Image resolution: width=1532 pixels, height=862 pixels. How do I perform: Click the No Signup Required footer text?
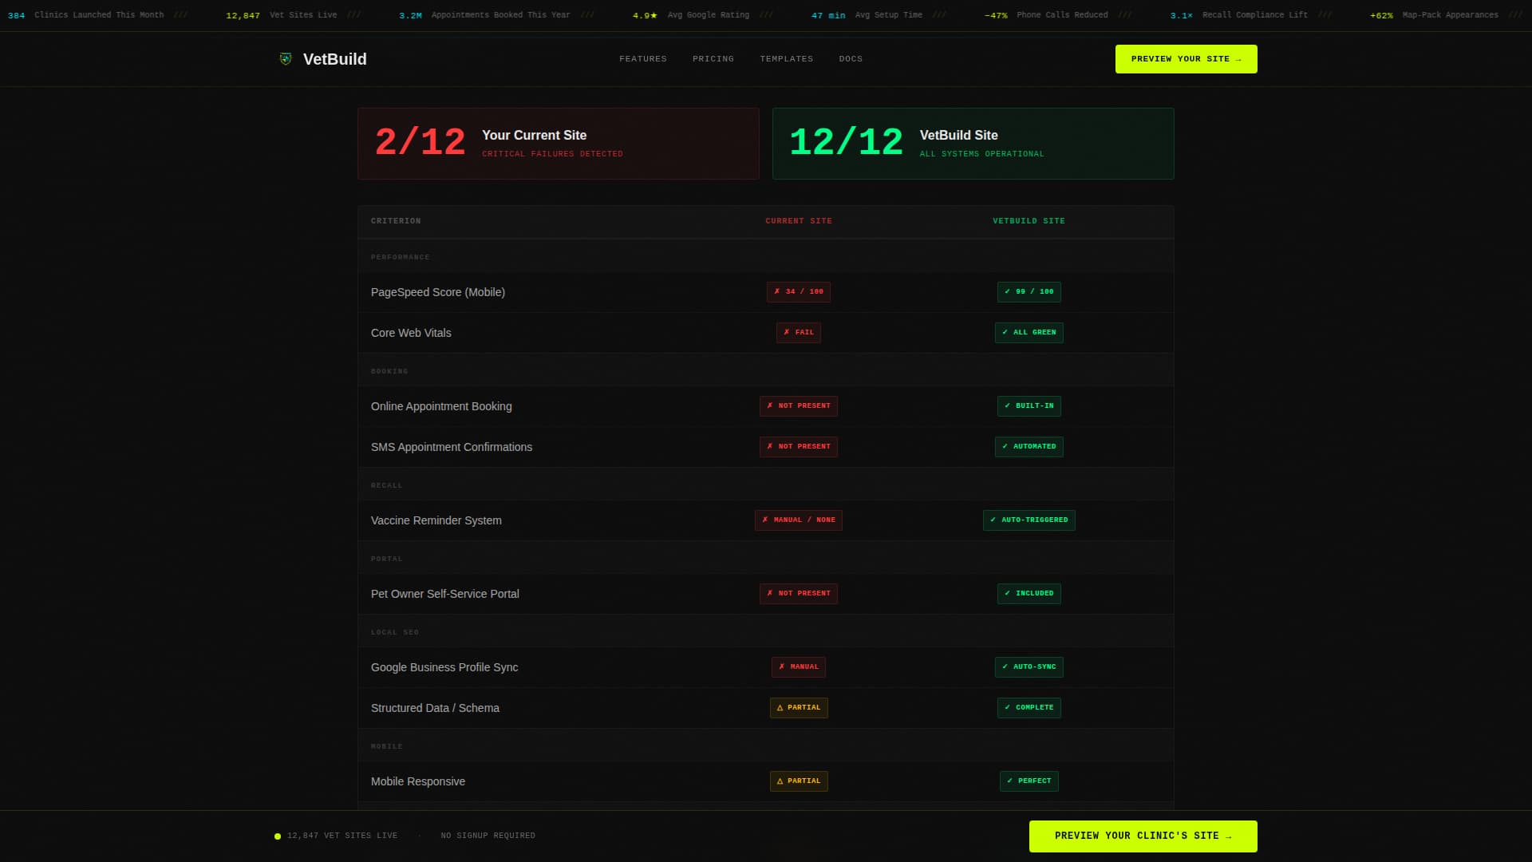tap(488, 836)
